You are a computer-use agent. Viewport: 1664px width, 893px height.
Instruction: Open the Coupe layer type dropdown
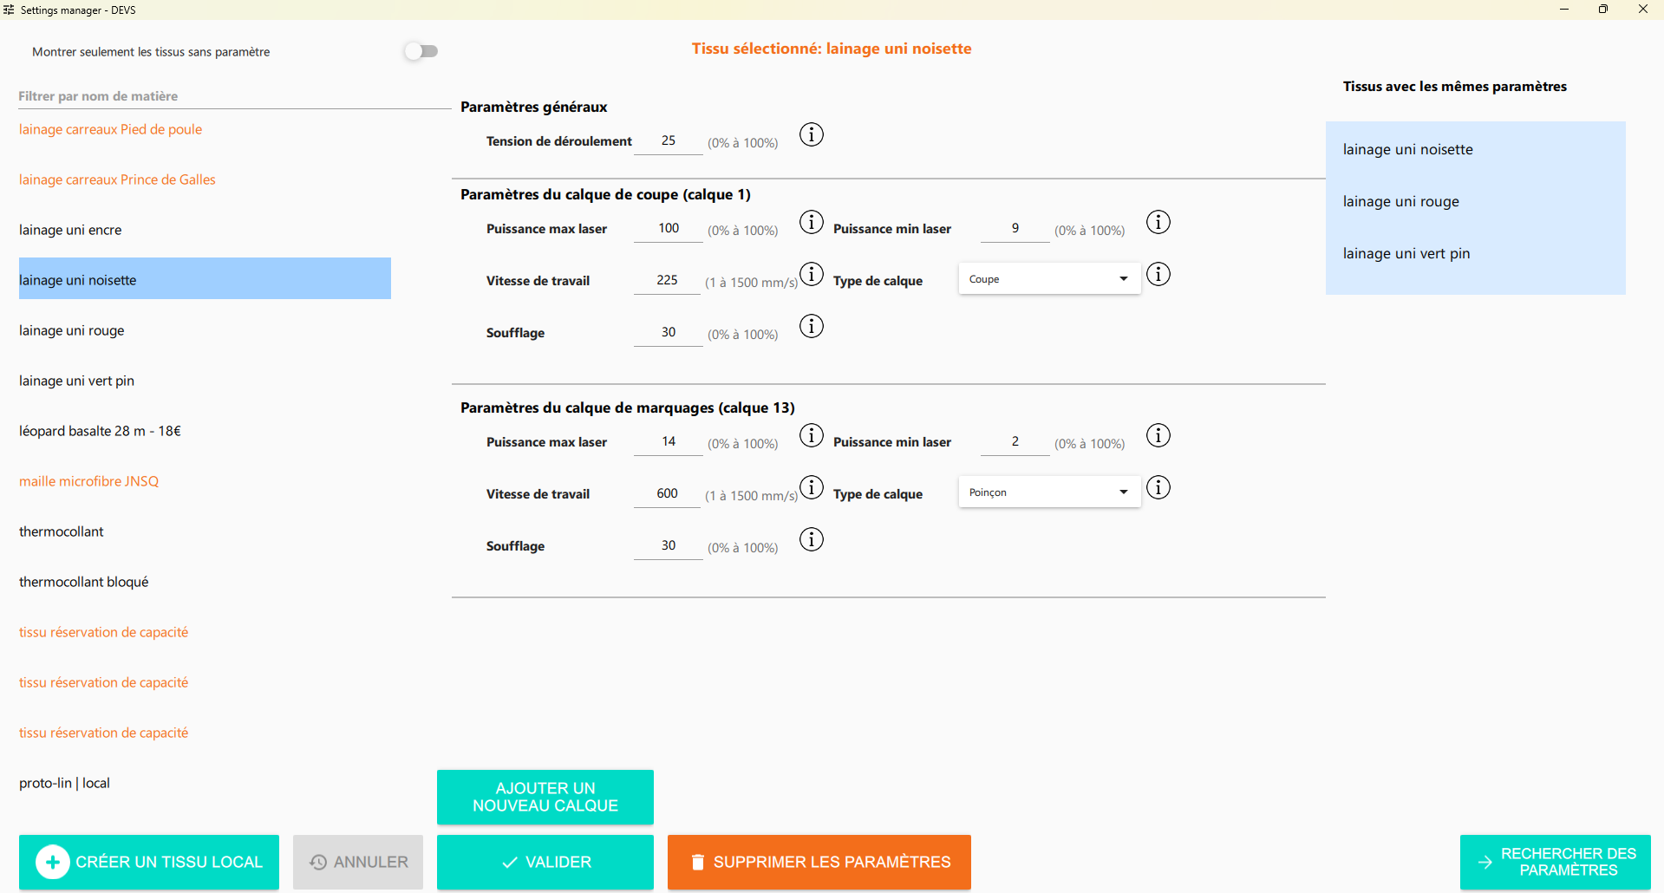[x=1049, y=279]
